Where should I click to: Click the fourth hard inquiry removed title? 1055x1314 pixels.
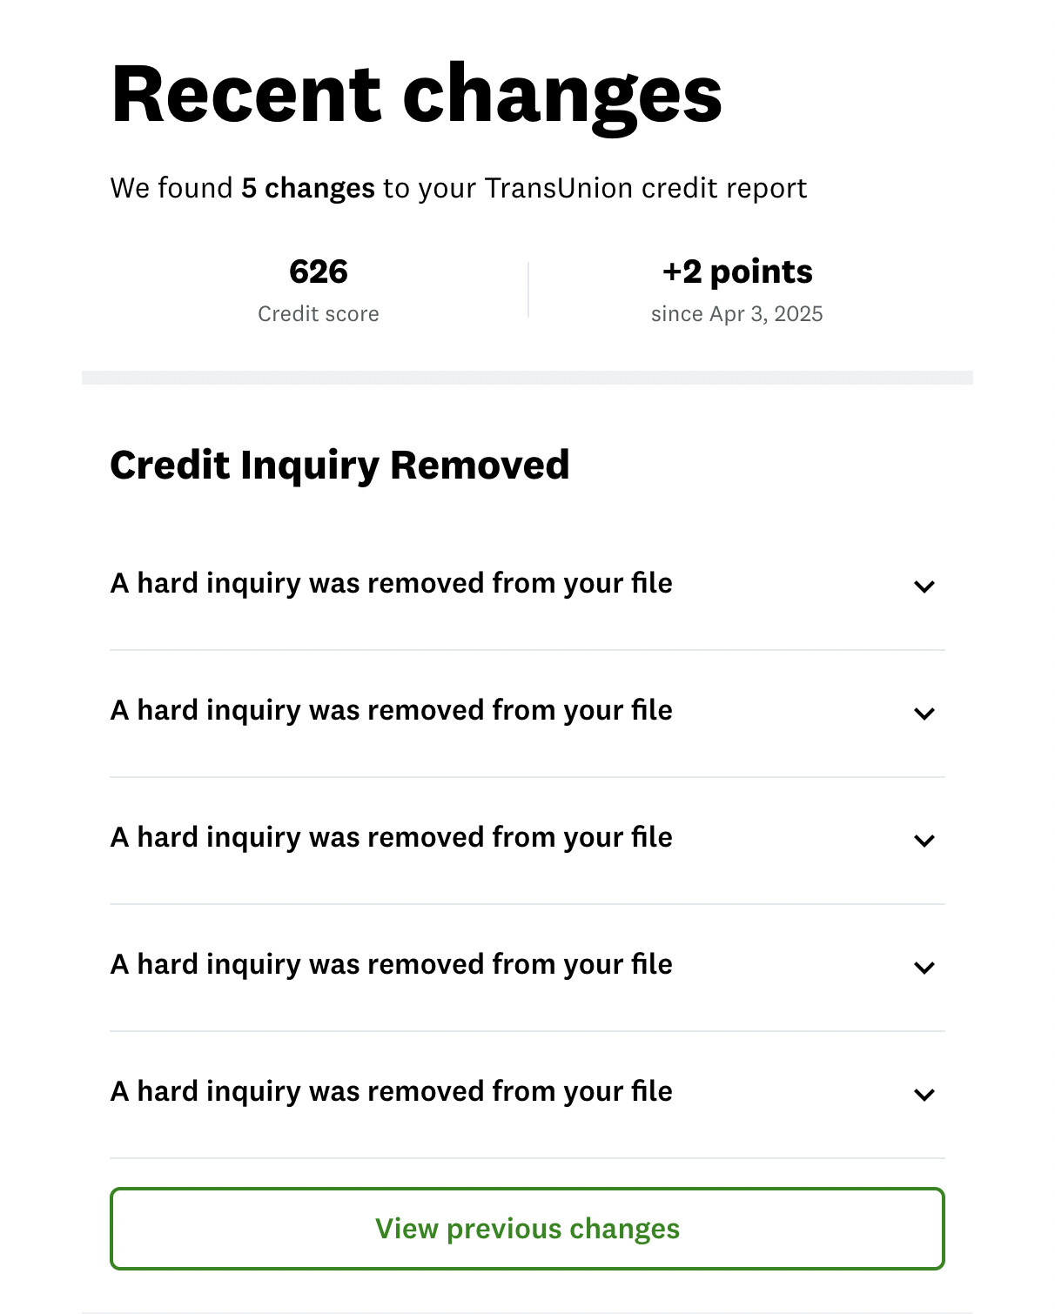tap(391, 964)
